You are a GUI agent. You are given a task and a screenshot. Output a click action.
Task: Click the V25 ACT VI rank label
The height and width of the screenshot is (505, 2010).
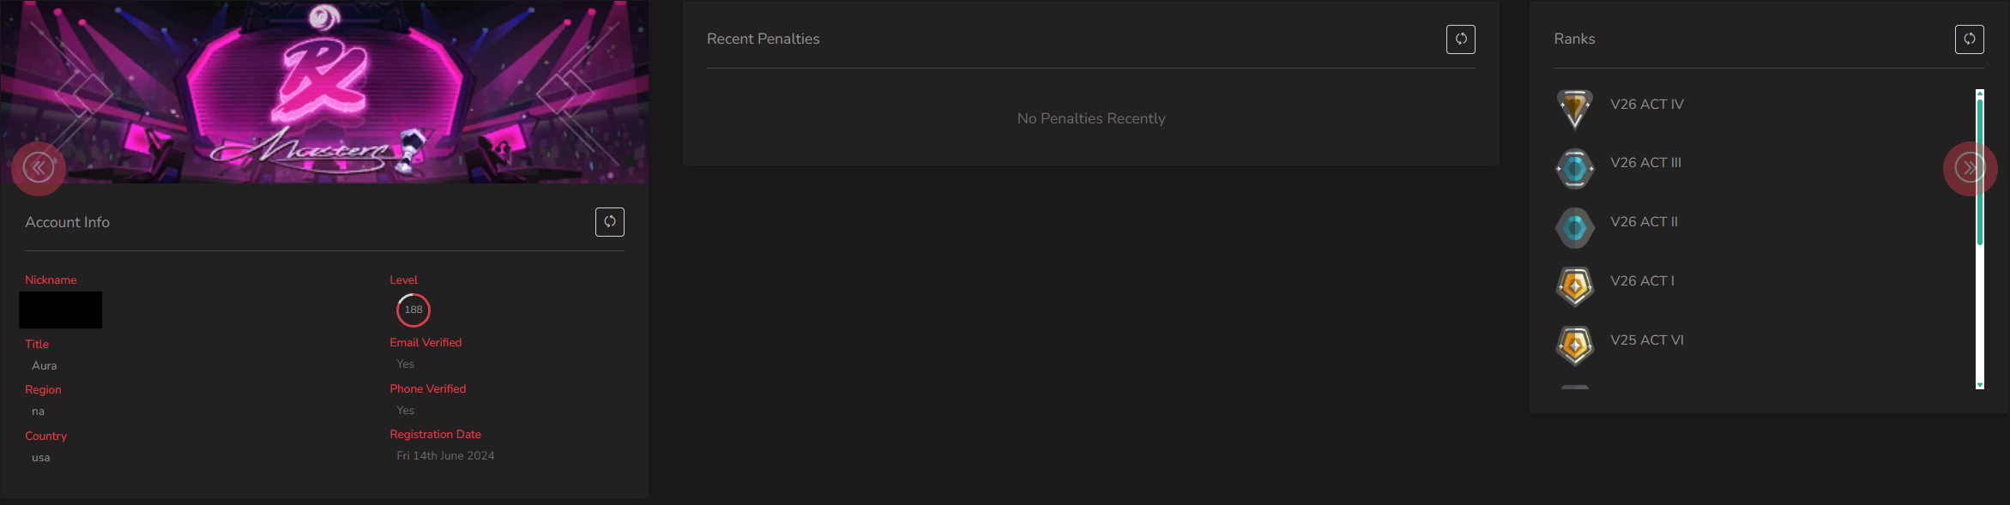click(x=1647, y=340)
